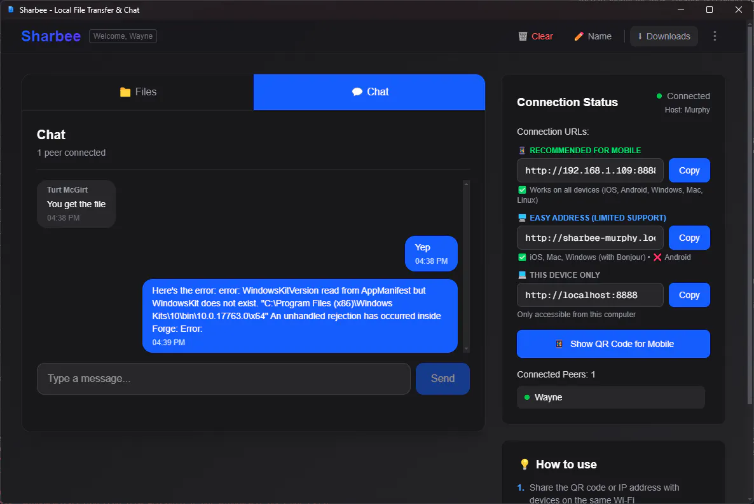Maximize the Sharbee window
This screenshot has width=754, height=504.
point(709,10)
